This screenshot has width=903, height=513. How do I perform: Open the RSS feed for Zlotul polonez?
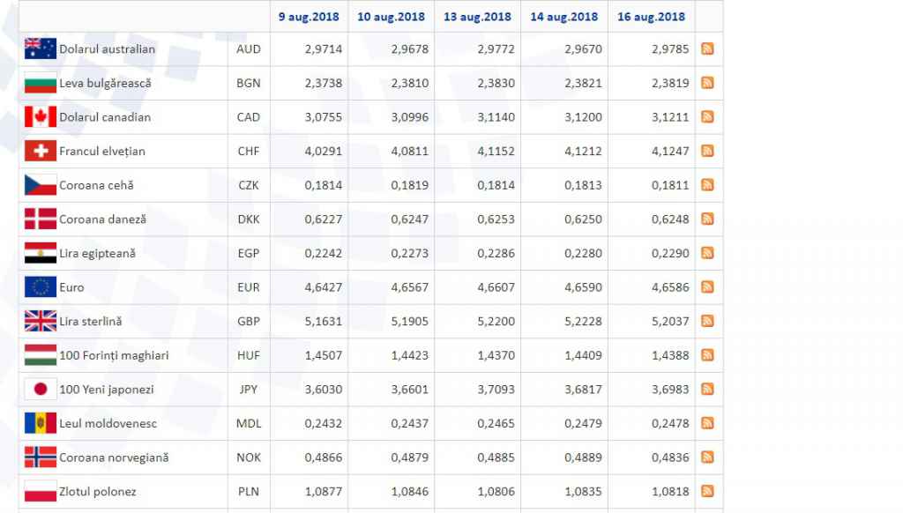(707, 491)
